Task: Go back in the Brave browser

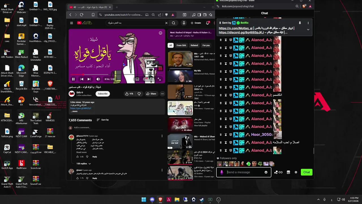Action: click(x=70, y=15)
